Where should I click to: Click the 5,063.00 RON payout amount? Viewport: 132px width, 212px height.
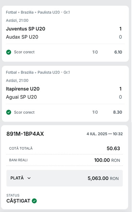click(103, 178)
